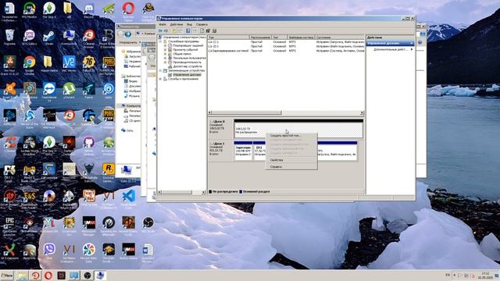This screenshot has height=281, width=500.
Task: Choose 'Создать простой том...' in context menu
Action: pos(291,135)
